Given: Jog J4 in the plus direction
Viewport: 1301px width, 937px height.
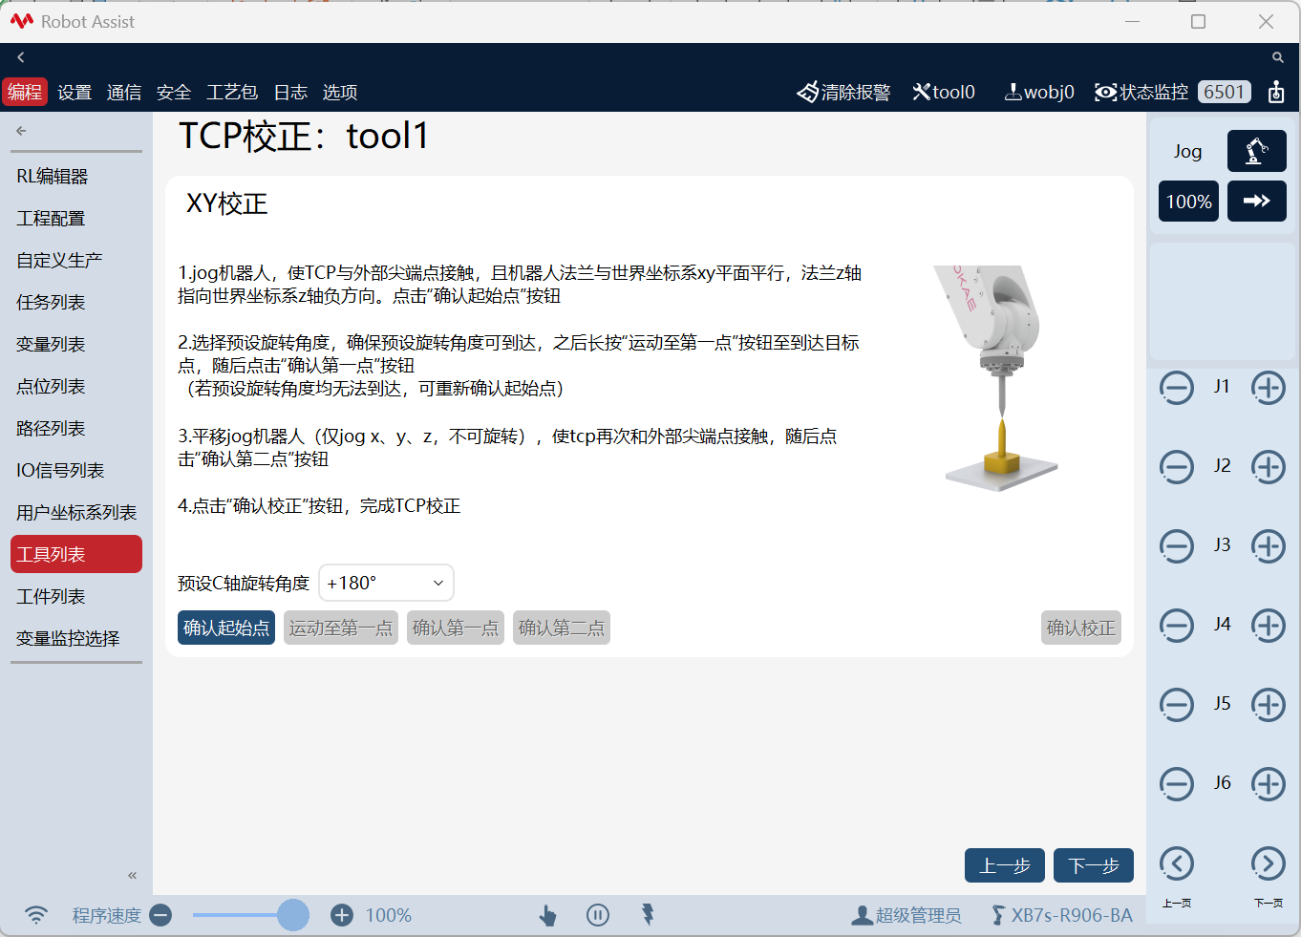Looking at the screenshot, I should tap(1269, 626).
